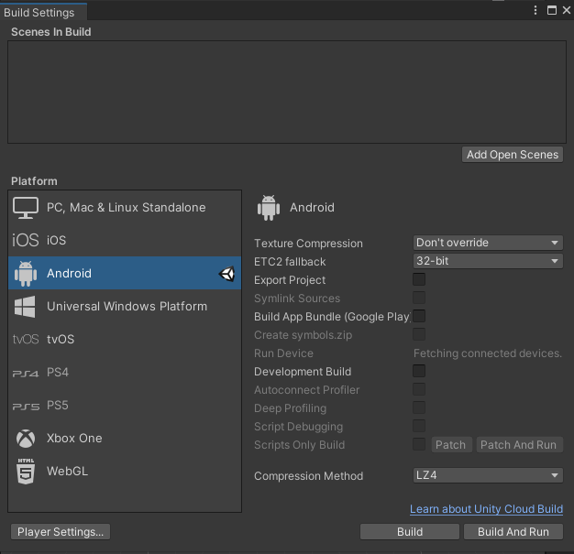Click the Texture Compression label

tap(308, 244)
